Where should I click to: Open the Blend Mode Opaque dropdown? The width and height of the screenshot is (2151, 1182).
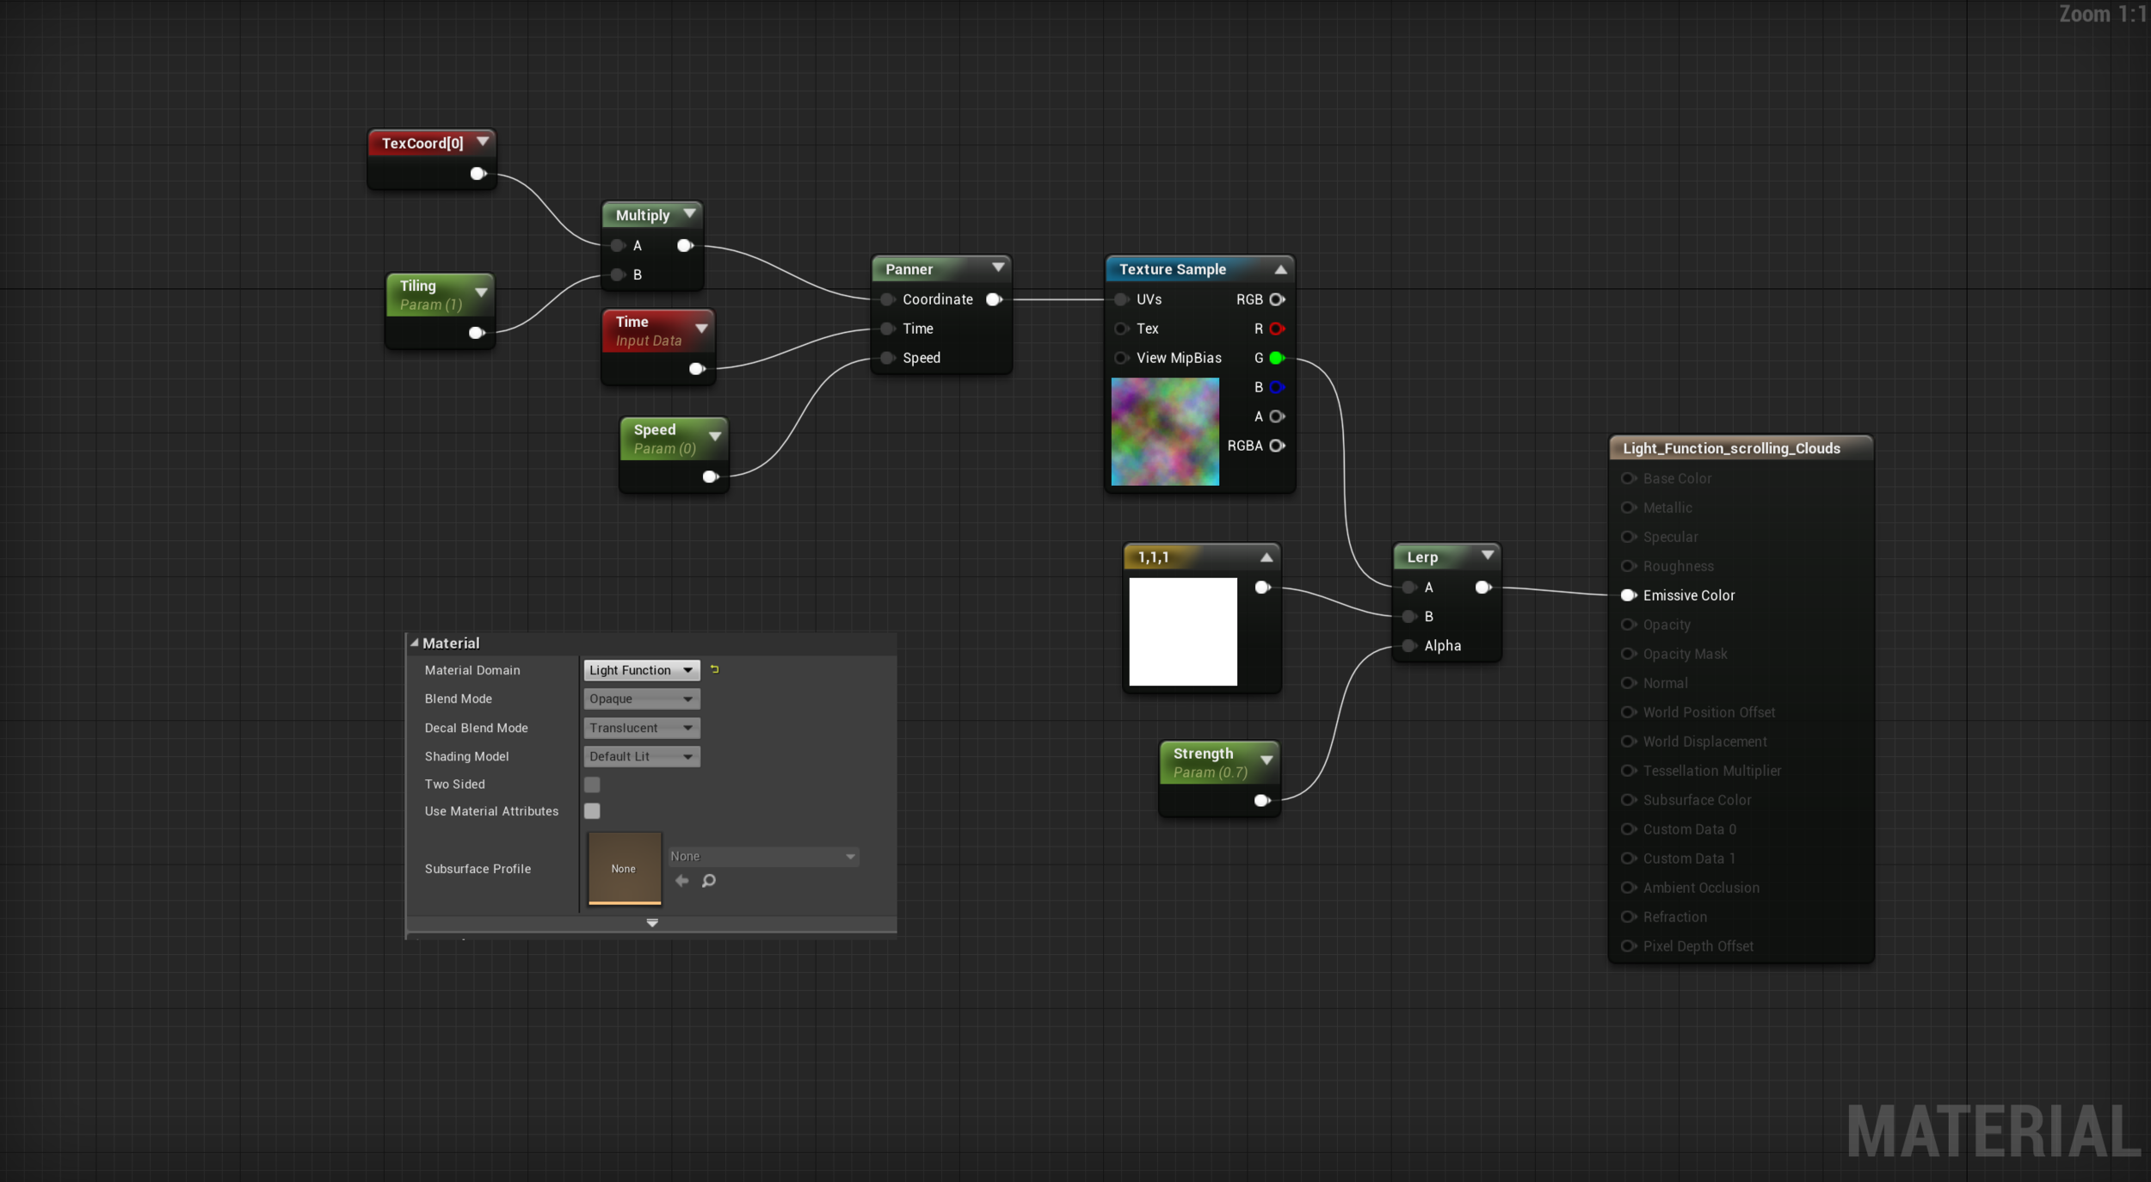coord(641,699)
